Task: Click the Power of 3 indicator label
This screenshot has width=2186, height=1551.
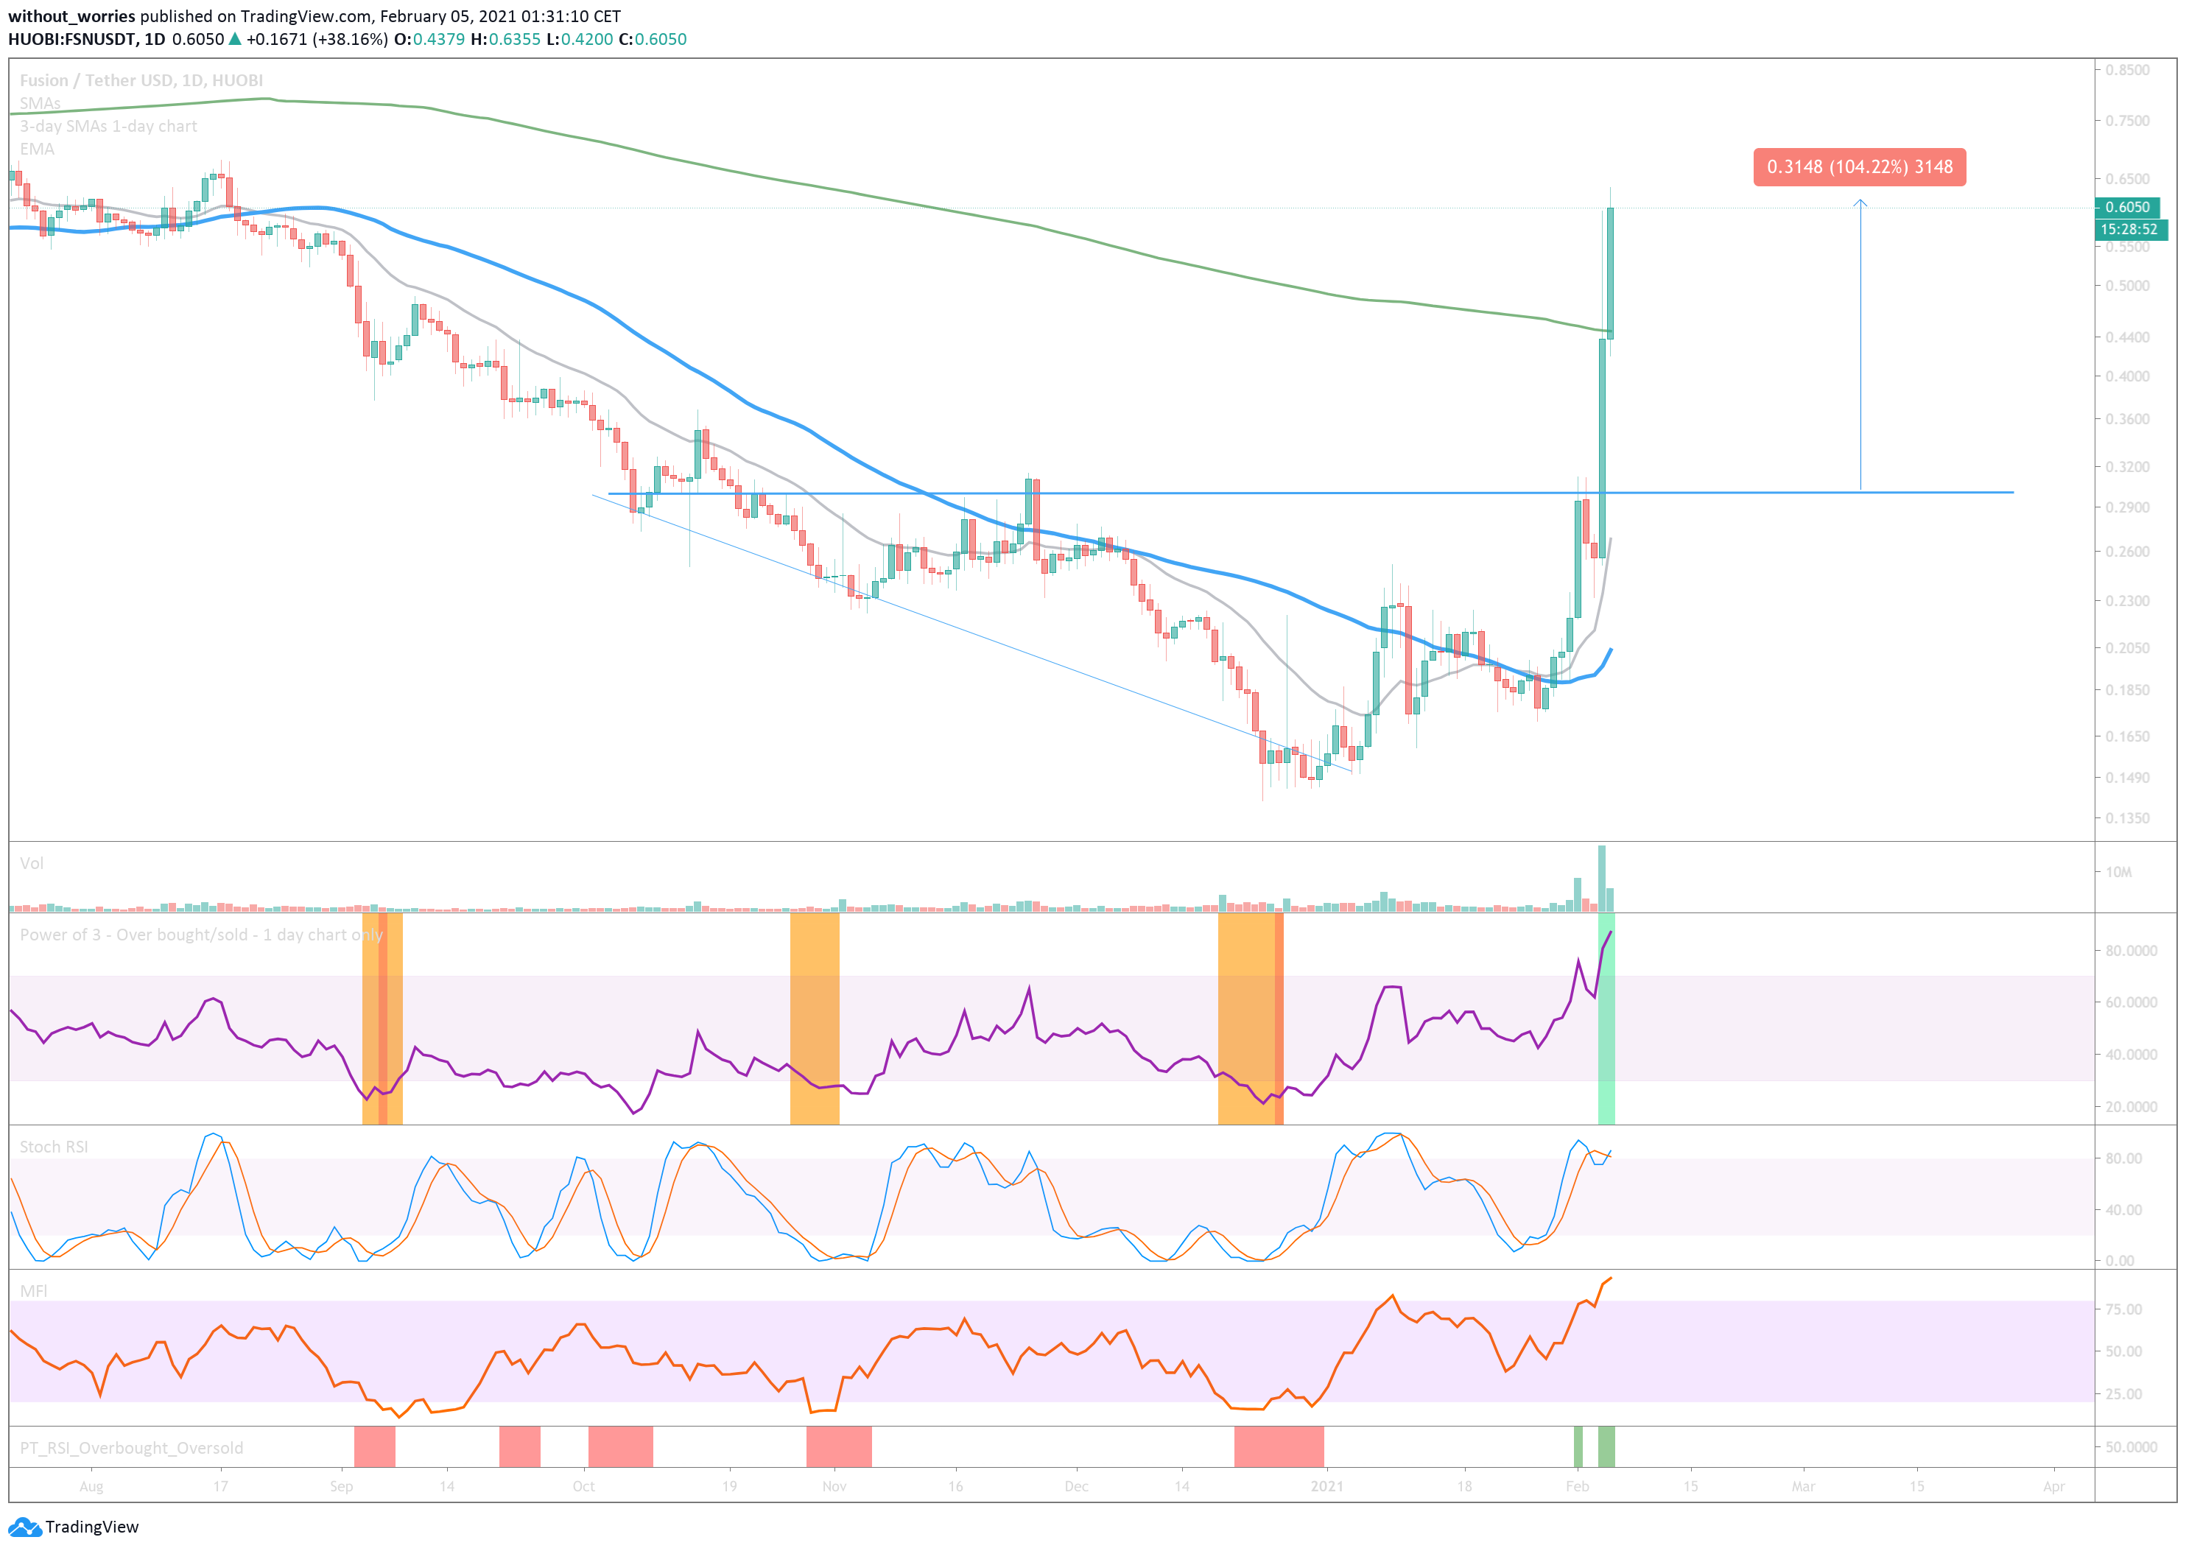Action: tap(202, 935)
